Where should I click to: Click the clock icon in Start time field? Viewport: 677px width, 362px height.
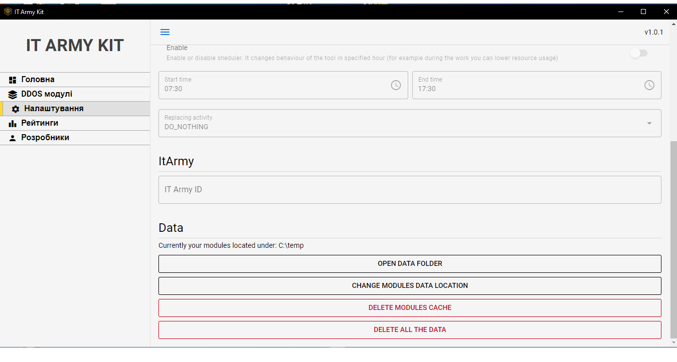click(x=396, y=85)
